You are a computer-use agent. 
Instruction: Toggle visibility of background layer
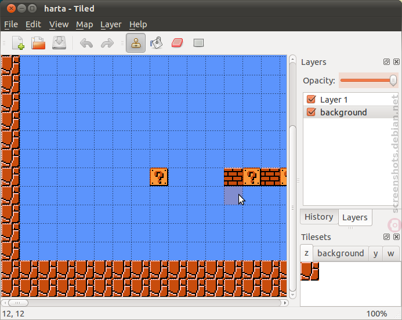click(x=312, y=112)
